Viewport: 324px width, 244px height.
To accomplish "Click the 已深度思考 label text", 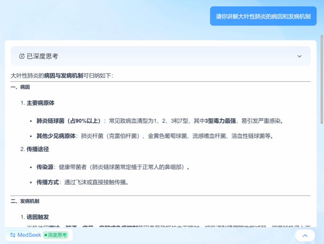I will [x=43, y=56].
